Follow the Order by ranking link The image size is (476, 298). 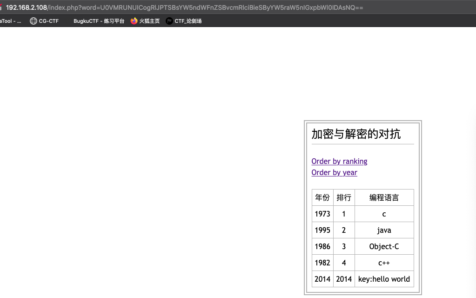click(x=339, y=161)
